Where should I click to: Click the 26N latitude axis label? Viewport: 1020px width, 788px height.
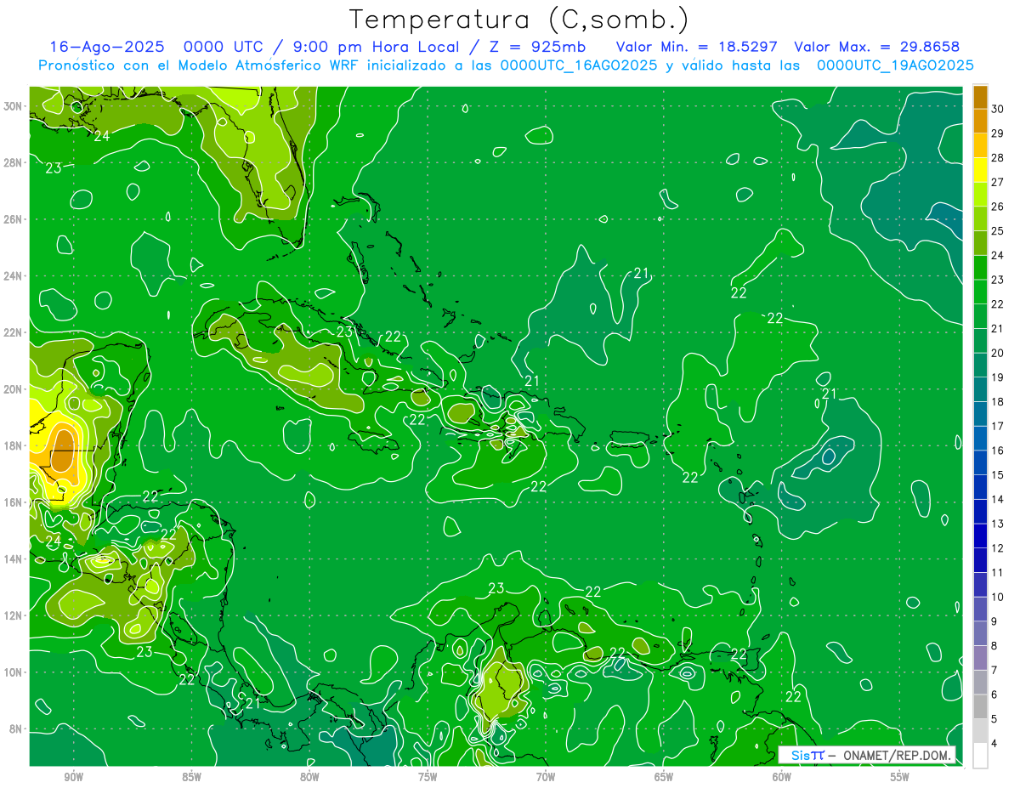(x=13, y=219)
